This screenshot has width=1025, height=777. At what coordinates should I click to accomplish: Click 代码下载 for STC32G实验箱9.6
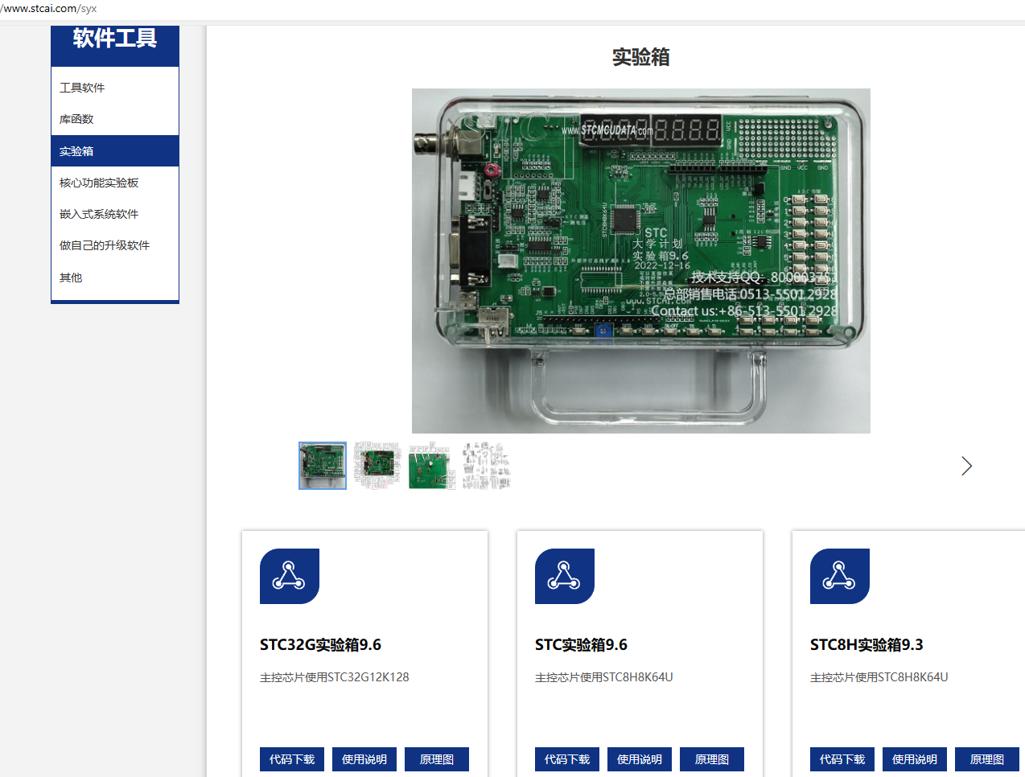tap(292, 759)
